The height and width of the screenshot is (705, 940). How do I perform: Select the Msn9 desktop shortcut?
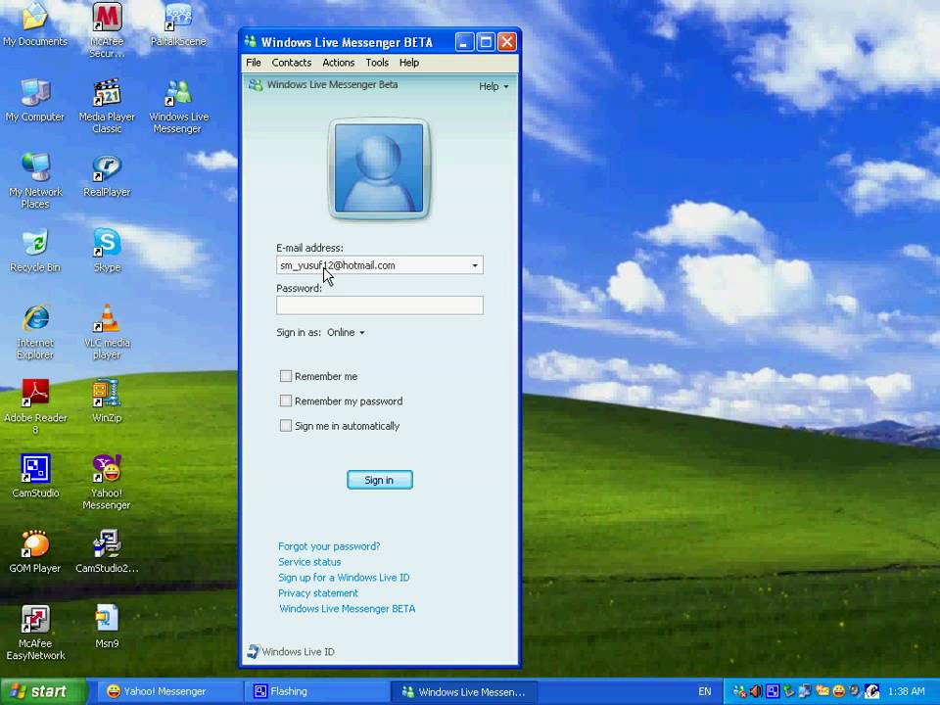(107, 627)
